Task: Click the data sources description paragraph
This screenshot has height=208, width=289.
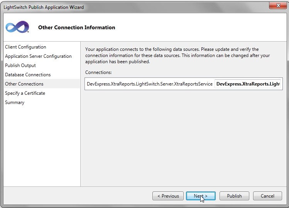Action: (177, 55)
